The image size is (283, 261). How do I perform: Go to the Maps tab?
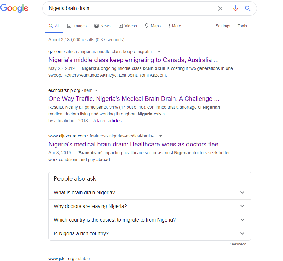coord(153,26)
